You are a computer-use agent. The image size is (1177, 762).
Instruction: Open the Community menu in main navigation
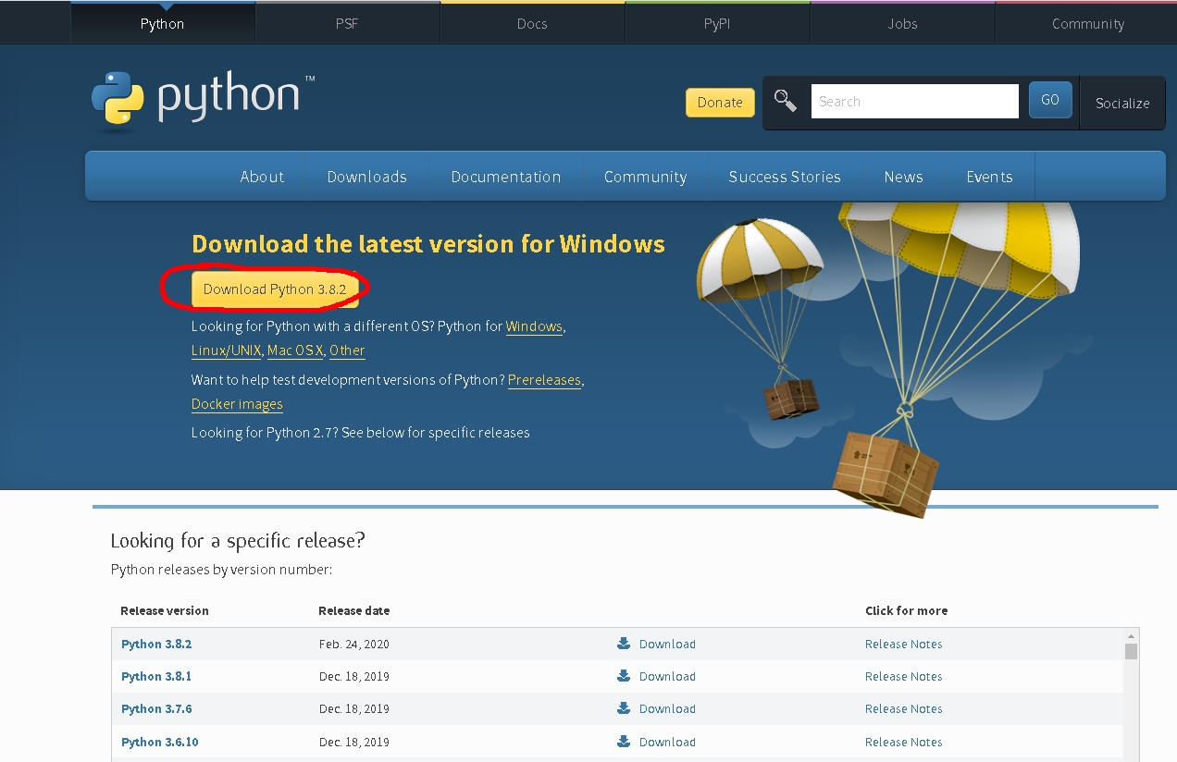pyautogui.click(x=645, y=177)
